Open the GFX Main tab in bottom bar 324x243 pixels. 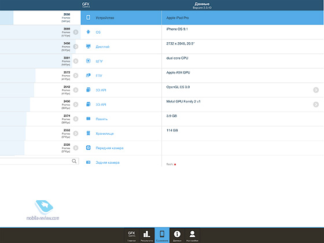click(x=132, y=235)
